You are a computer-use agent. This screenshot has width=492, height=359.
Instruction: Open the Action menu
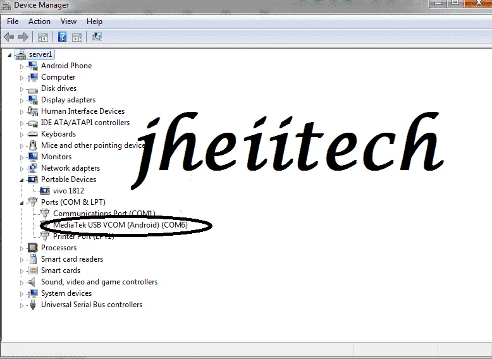point(39,21)
